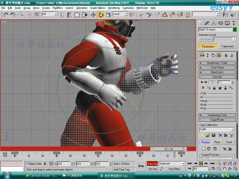Click the Undo arrow icon
239x179 pixels.
[x=6, y=15]
